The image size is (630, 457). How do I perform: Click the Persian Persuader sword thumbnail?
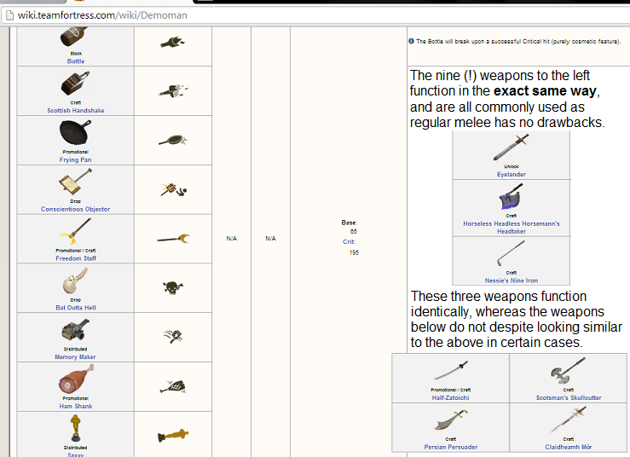pyautogui.click(x=450, y=420)
